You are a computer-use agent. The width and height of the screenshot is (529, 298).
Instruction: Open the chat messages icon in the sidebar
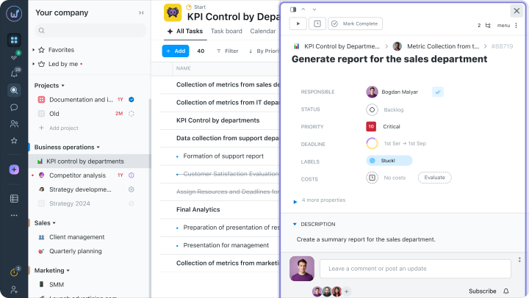click(x=14, y=107)
